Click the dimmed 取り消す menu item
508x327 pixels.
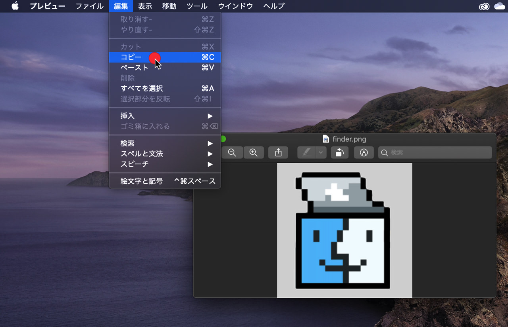pyautogui.click(x=165, y=19)
